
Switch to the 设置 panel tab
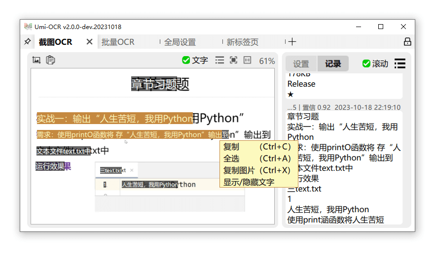point(301,64)
